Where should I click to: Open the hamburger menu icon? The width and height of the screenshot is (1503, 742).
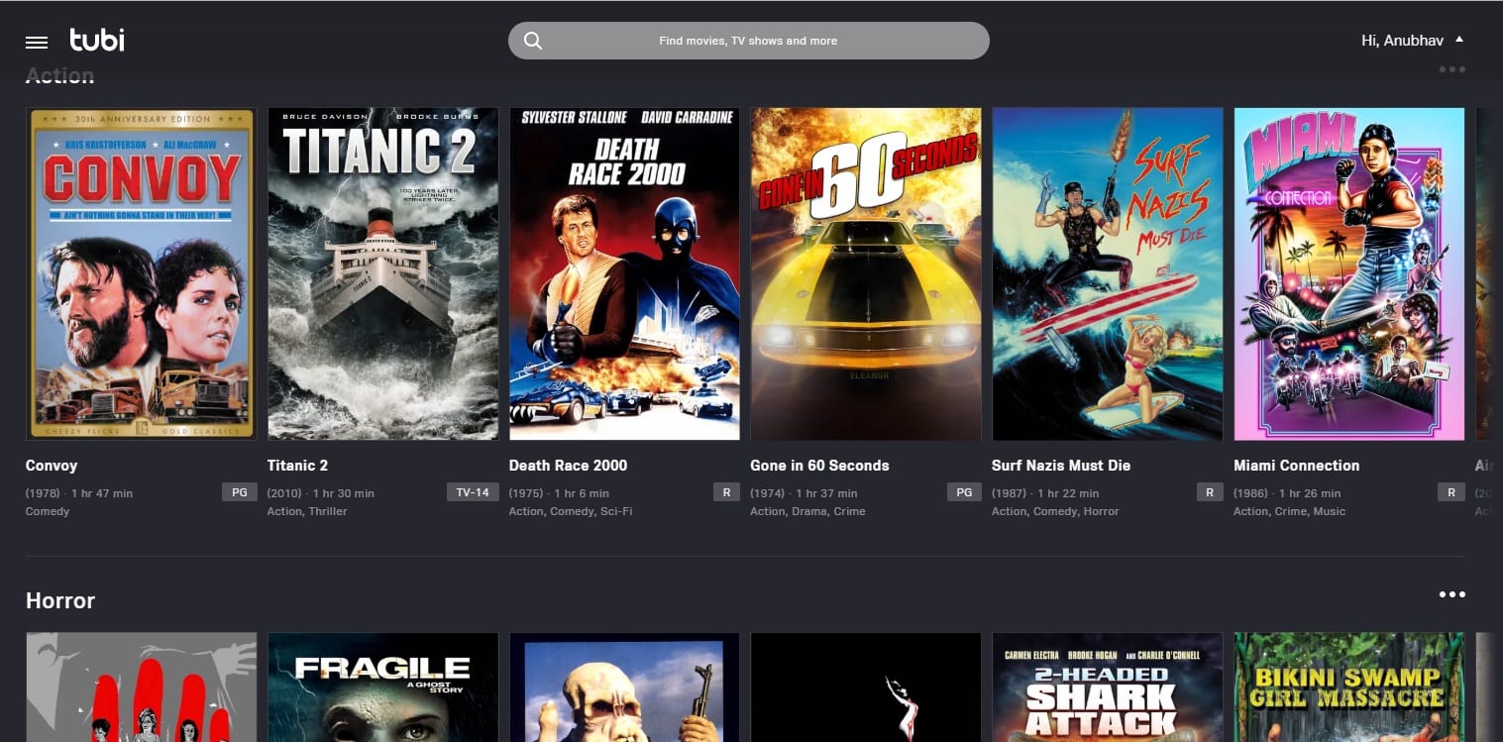pyautogui.click(x=37, y=42)
